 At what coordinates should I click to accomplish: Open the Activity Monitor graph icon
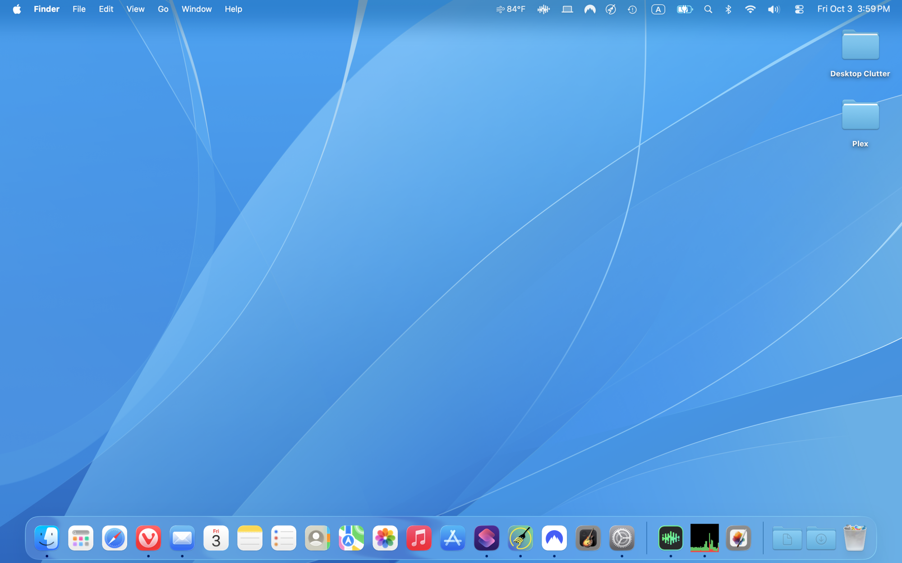[x=704, y=538]
